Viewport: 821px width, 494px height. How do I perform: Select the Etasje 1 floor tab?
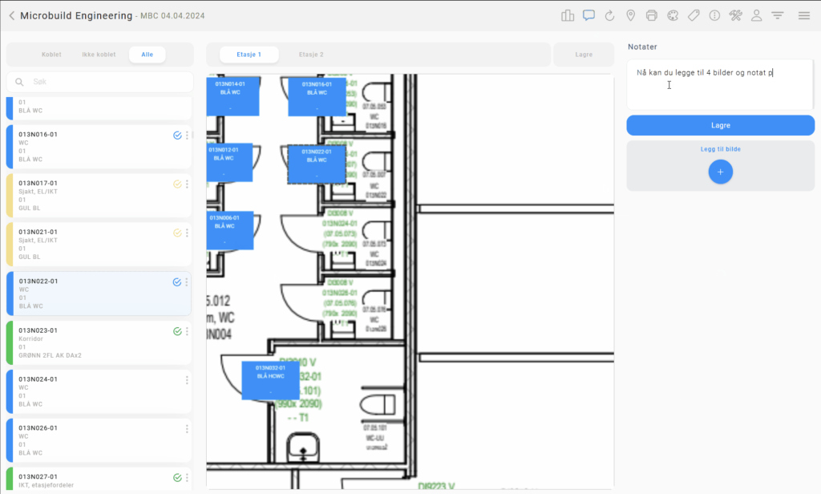(249, 55)
